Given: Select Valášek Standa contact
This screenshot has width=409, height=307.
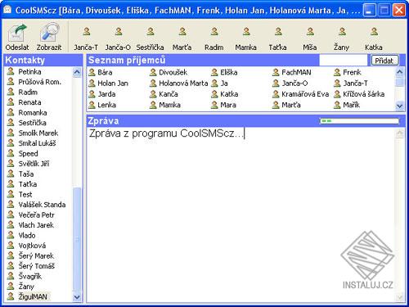Looking at the screenshot, I should [x=37, y=205].
